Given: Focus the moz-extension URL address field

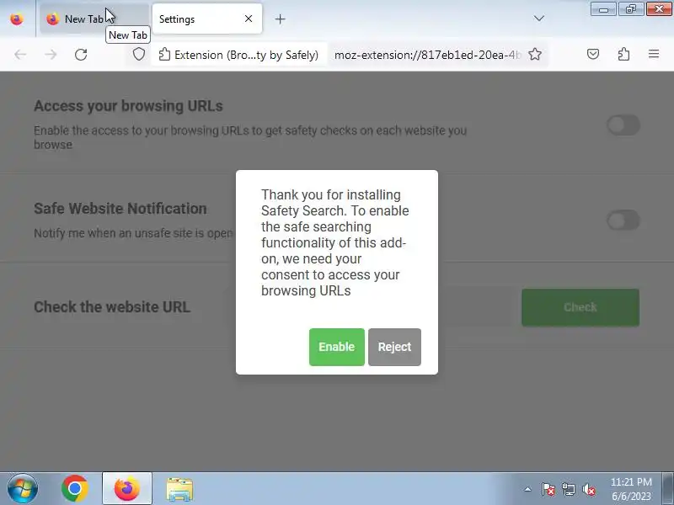Looking at the screenshot, I should pyautogui.click(x=427, y=55).
